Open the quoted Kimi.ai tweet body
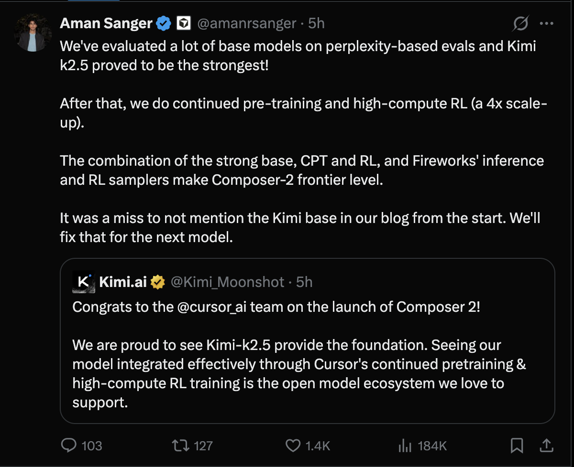 coord(287,373)
